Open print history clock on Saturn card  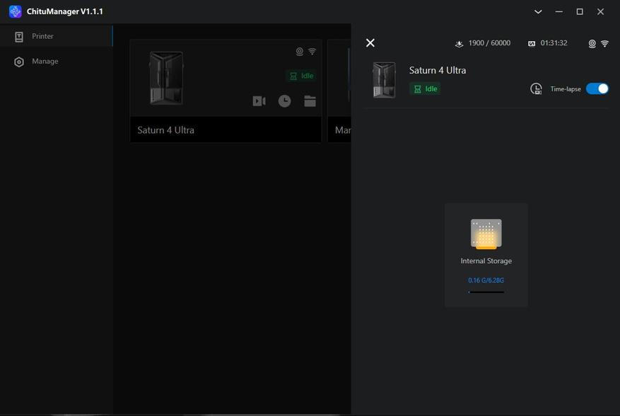pyautogui.click(x=285, y=101)
